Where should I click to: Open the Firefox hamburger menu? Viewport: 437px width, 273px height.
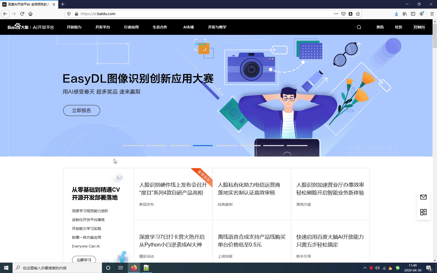click(432, 14)
